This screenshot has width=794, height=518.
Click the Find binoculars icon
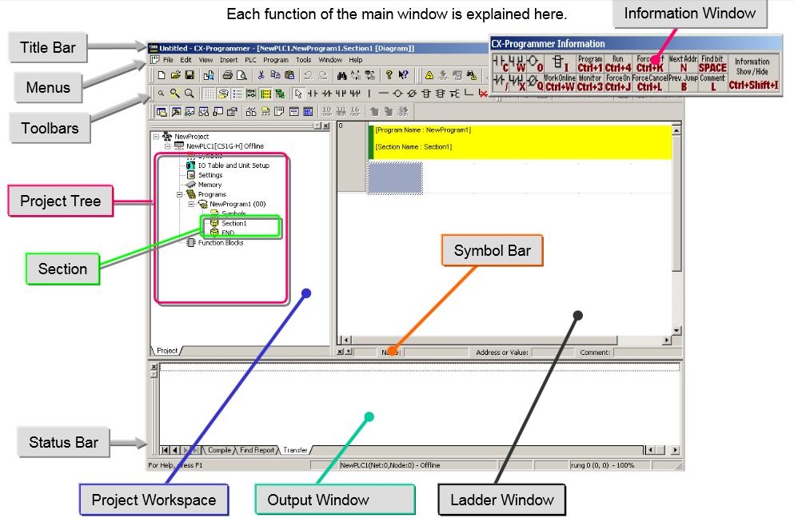click(x=341, y=75)
